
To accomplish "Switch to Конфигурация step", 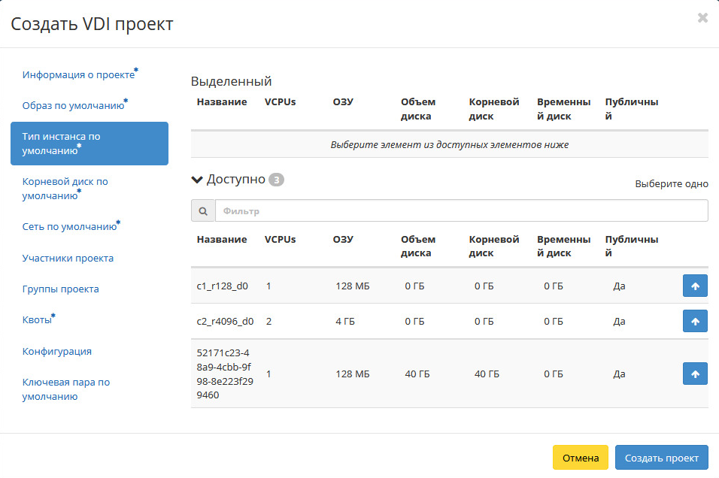I will coord(57,351).
